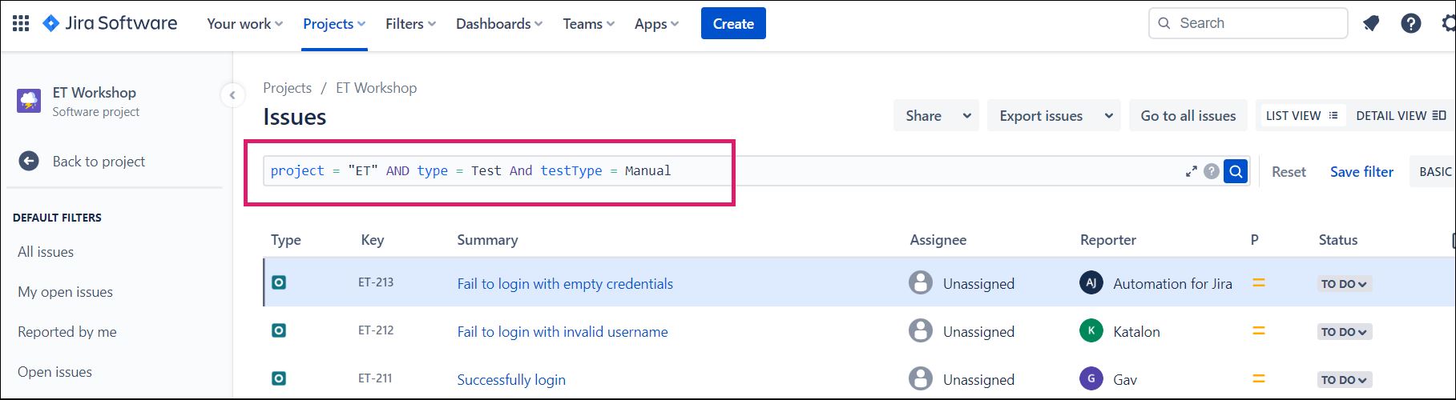1456x400 pixels.
Task: Open the app switcher grid icon
Action: 22,23
